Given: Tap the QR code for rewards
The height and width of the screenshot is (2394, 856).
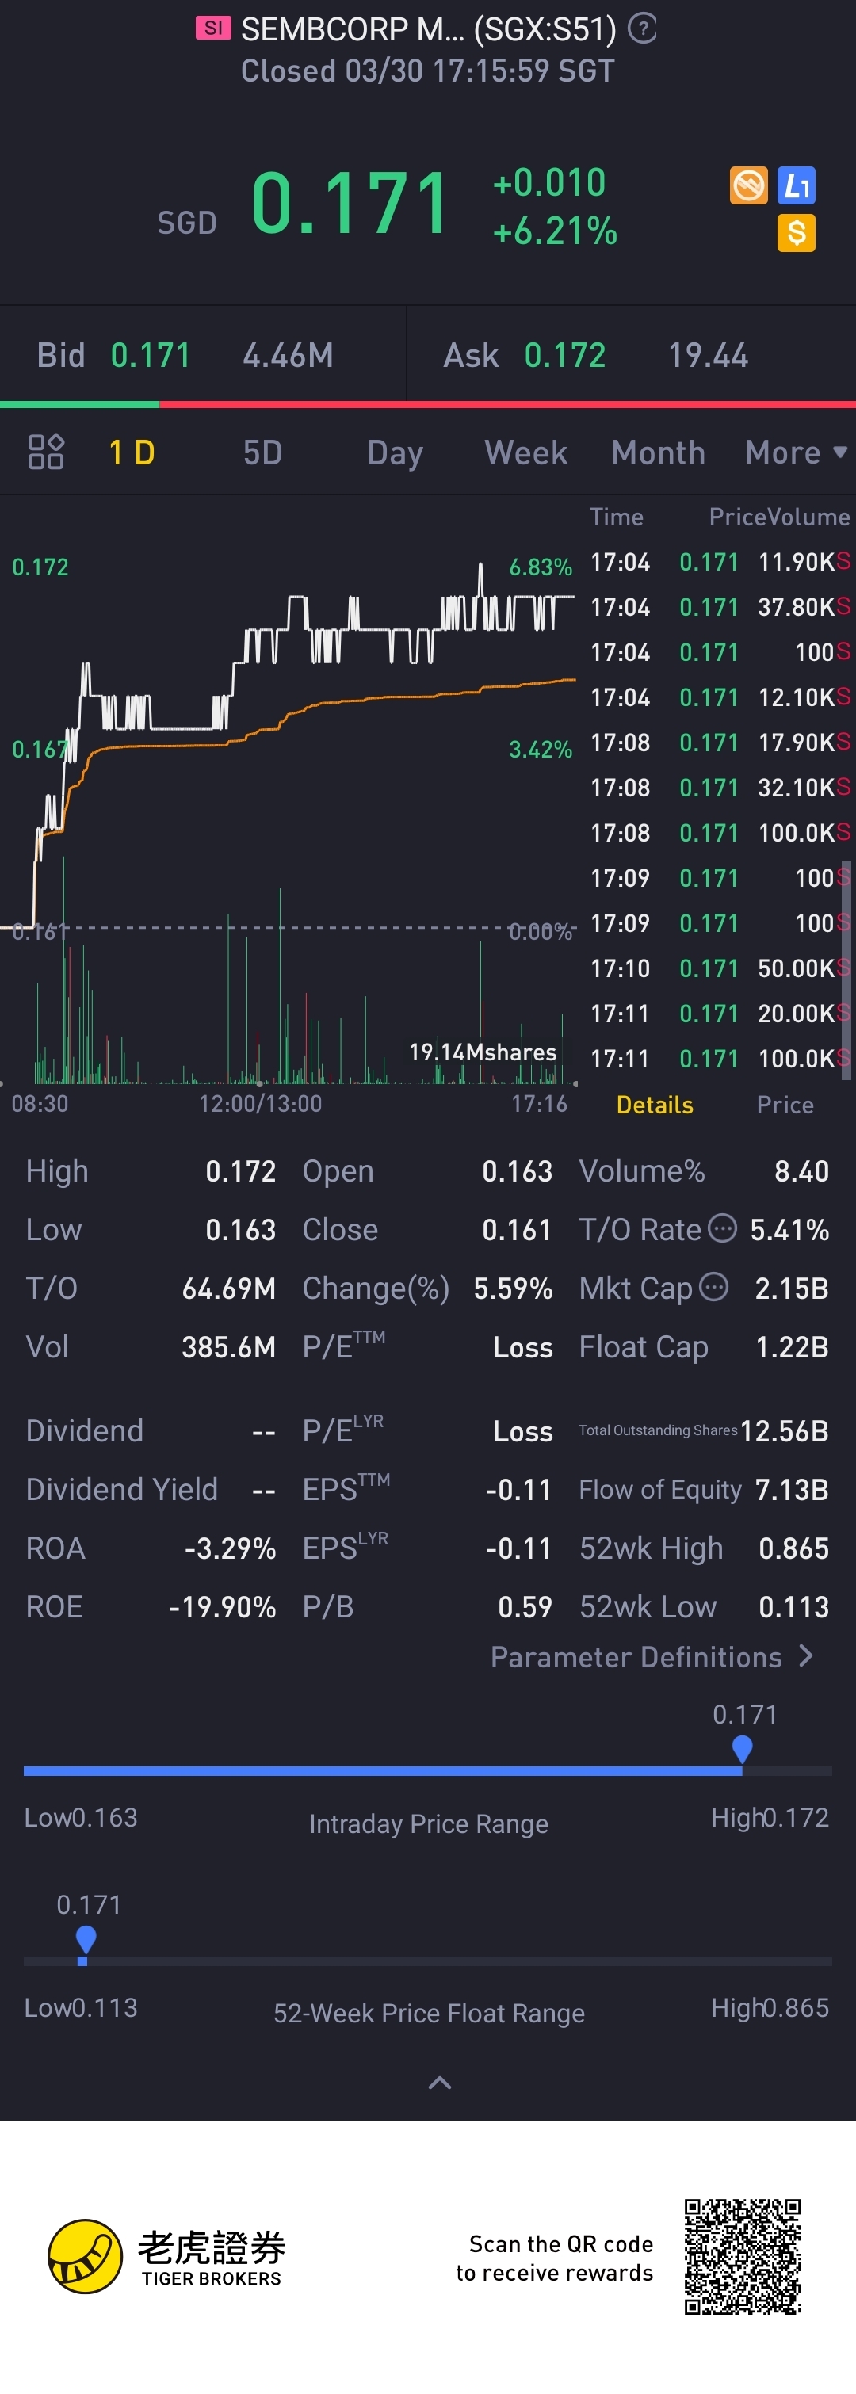Looking at the screenshot, I should point(743,2256).
